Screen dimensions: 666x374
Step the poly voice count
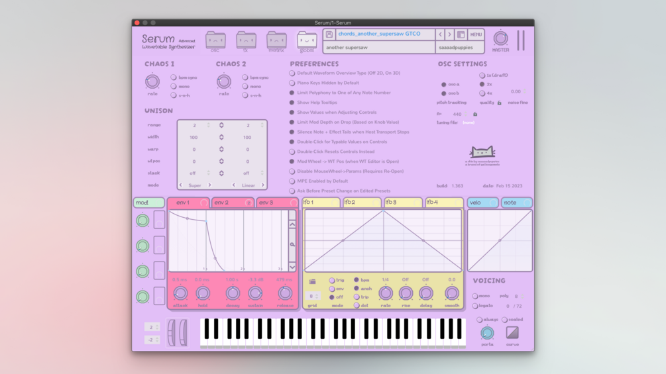[x=523, y=296]
